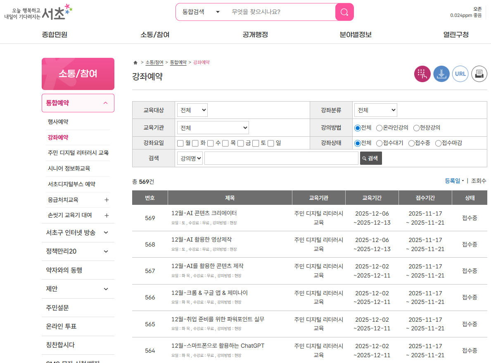The width and height of the screenshot is (491, 363).
Task: Expand 응급처치교육 with the plus icon
Action: (107, 200)
